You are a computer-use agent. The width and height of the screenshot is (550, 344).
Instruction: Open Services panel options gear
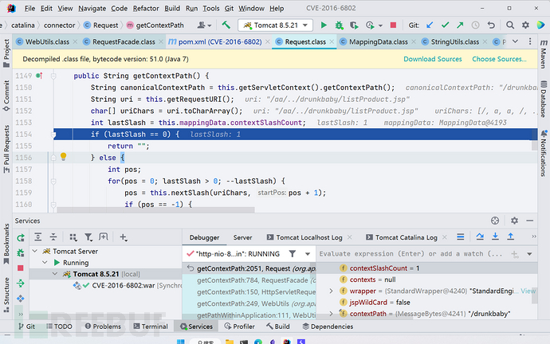coord(514,221)
